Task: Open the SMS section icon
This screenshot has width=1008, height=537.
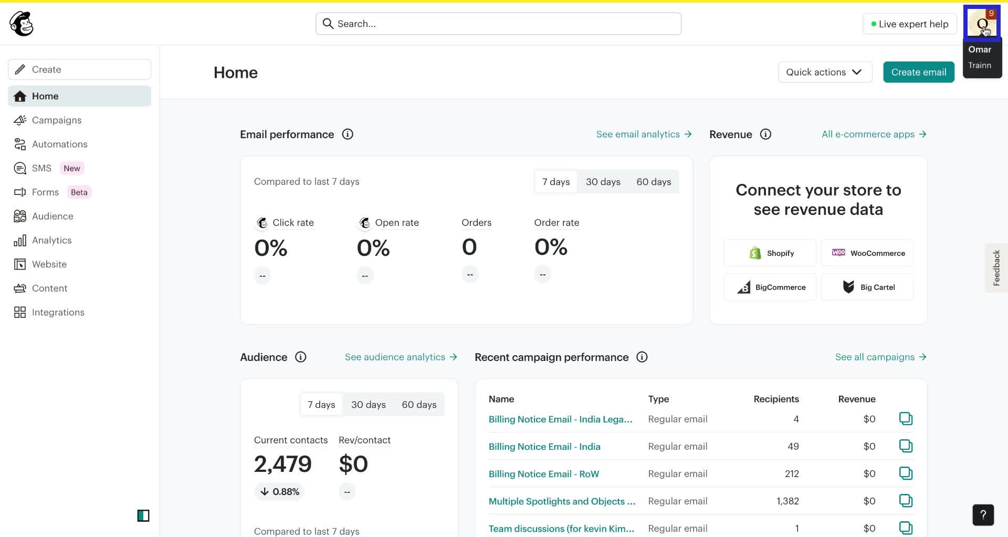Action: (x=19, y=168)
